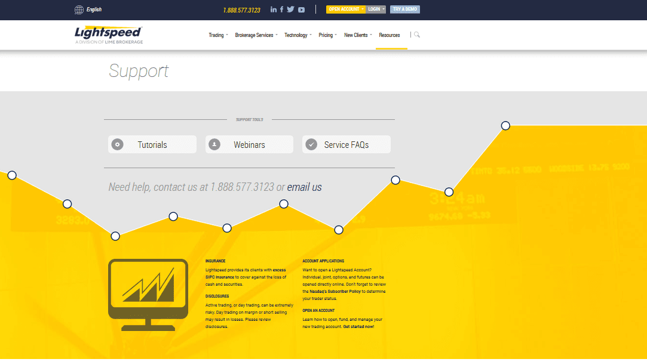Click the search magnifier icon
The image size is (647, 362).
[417, 35]
